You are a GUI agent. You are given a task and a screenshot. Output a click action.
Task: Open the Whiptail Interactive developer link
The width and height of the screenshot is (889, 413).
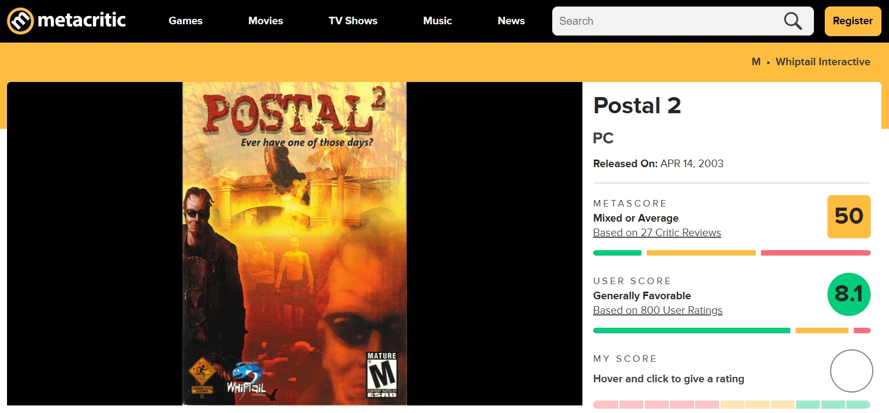click(823, 62)
